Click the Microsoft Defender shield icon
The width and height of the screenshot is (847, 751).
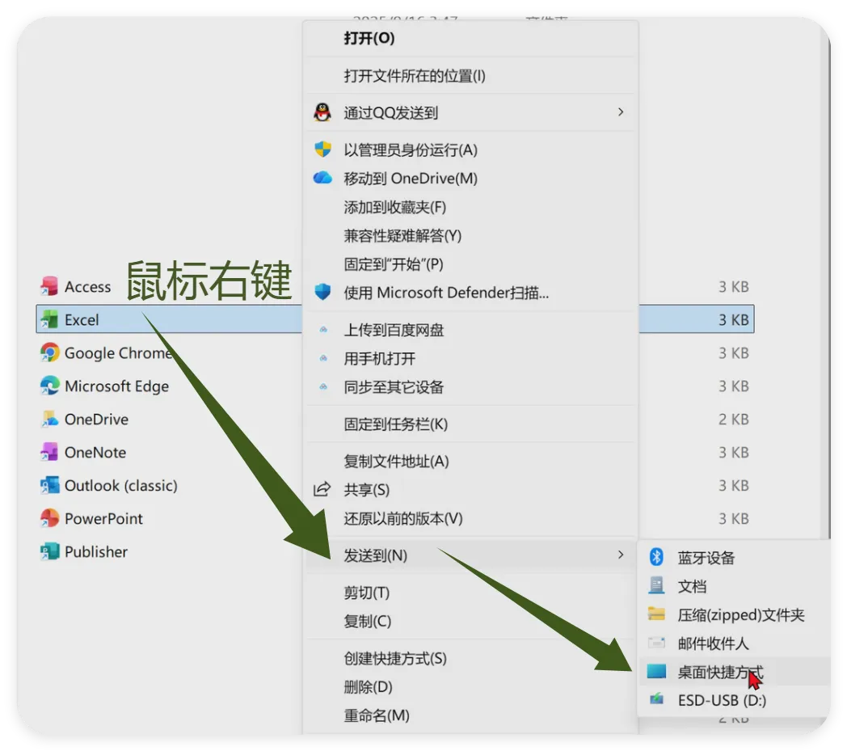(x=322, y=292)
